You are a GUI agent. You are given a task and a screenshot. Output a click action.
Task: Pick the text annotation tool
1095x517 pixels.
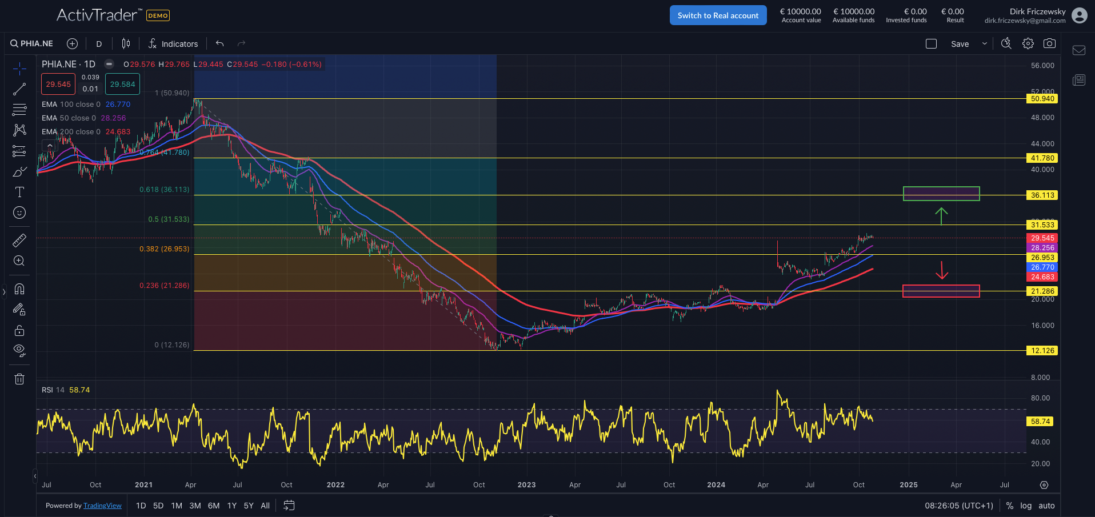point(19,192)
